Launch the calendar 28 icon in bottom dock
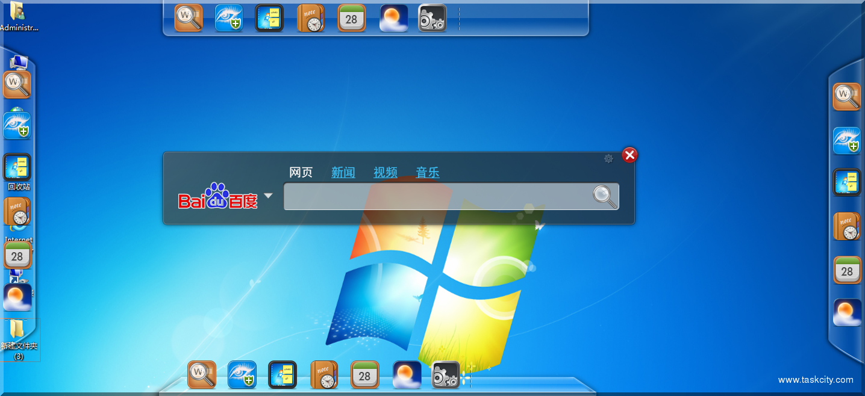 click(365, 375)
